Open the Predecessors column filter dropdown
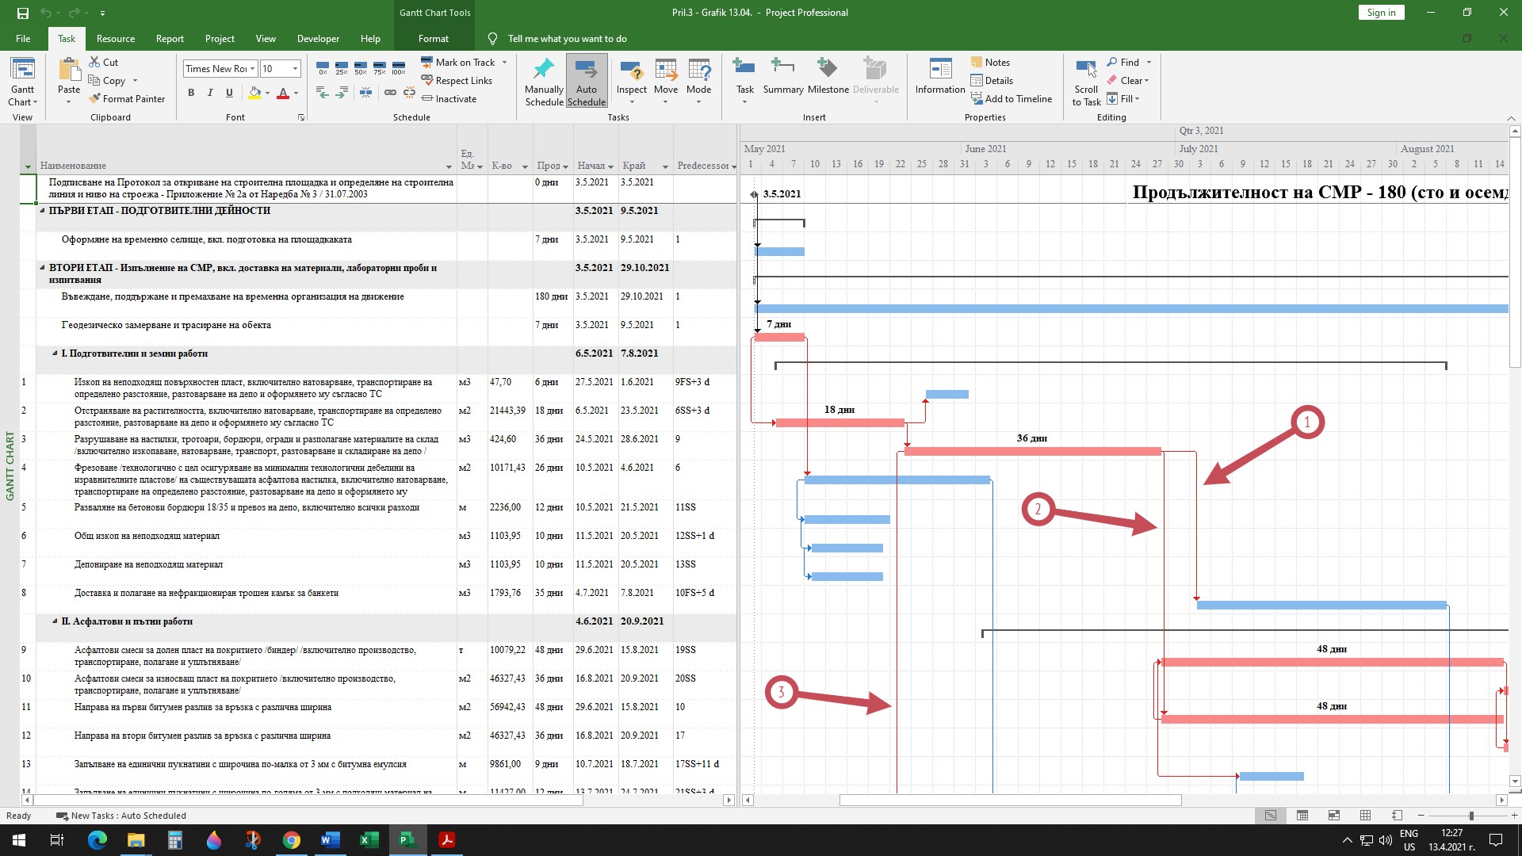 point(733,166)
